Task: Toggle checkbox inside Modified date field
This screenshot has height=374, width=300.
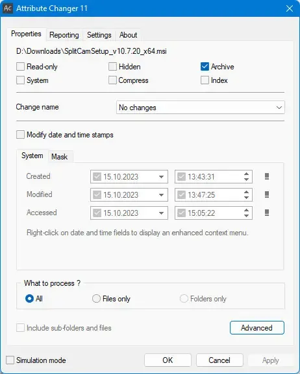Action: pyautogui.click(x=97, y=195)
